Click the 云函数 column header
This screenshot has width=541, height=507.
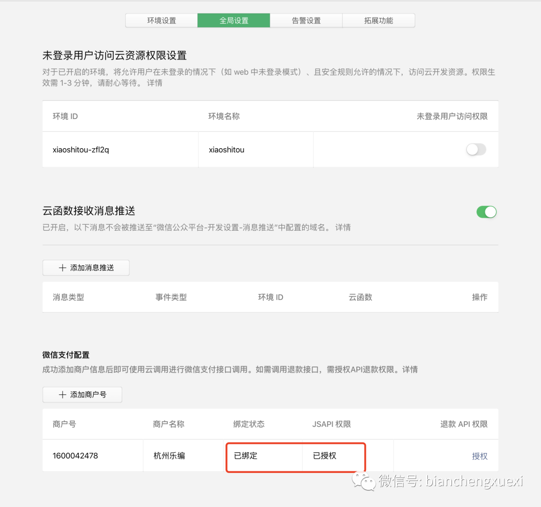360,297
